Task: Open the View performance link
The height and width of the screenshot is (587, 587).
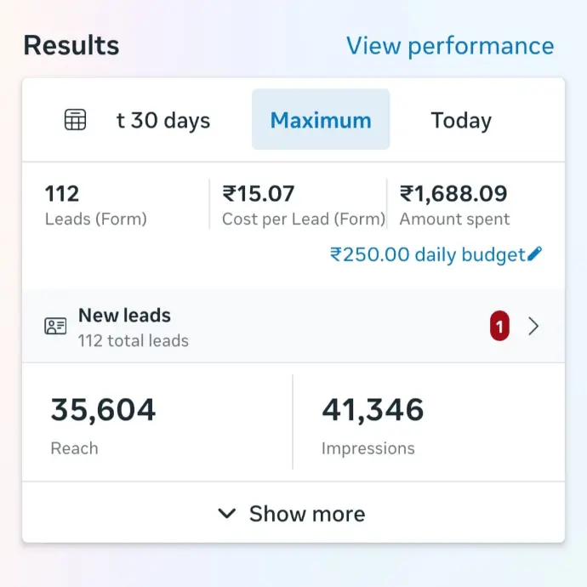Action: click(449, 46)
